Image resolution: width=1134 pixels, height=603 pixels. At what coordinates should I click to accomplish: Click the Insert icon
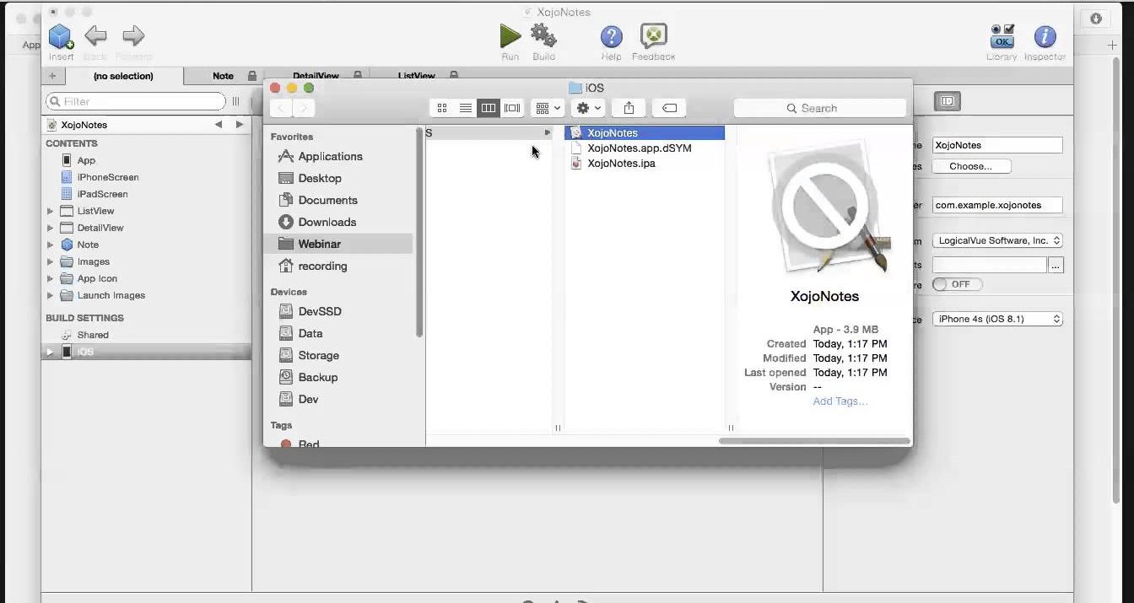[61, 36]
